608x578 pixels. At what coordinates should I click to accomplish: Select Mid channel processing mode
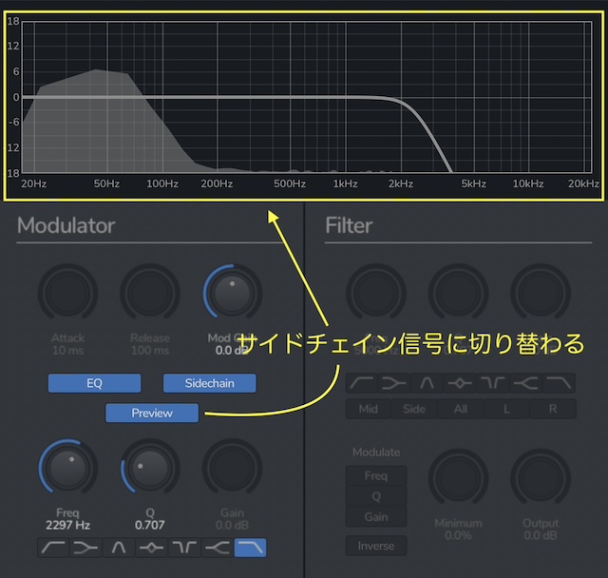tap(368, 410)
